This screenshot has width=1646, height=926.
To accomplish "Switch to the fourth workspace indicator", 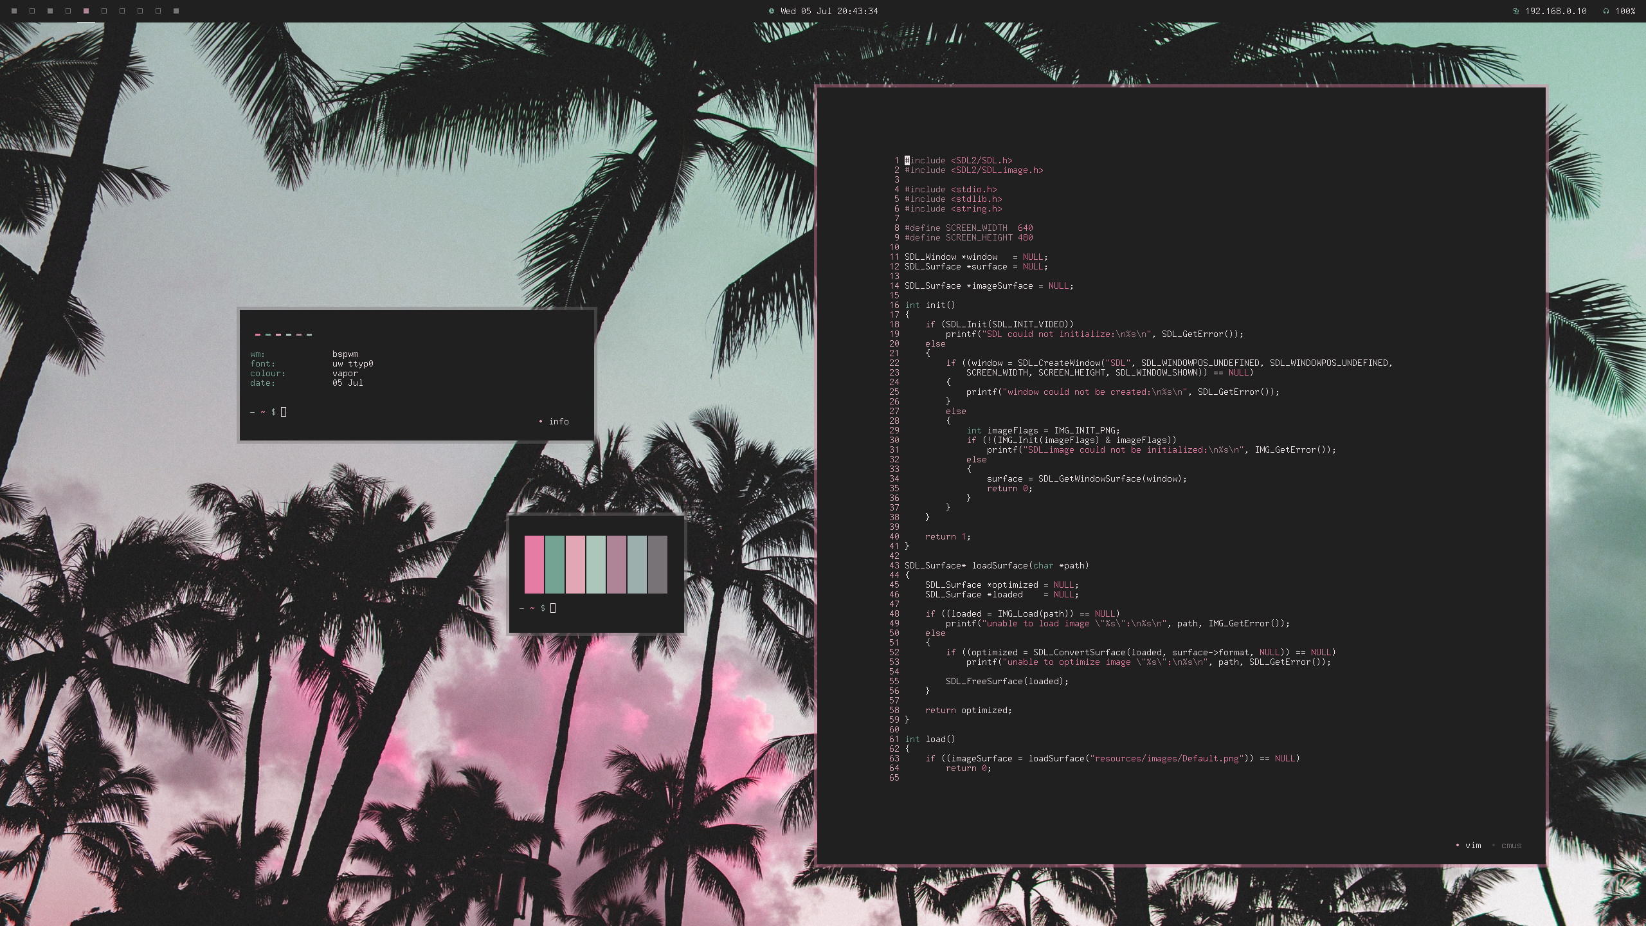I will pyautogui.click(x=68, y=11).
